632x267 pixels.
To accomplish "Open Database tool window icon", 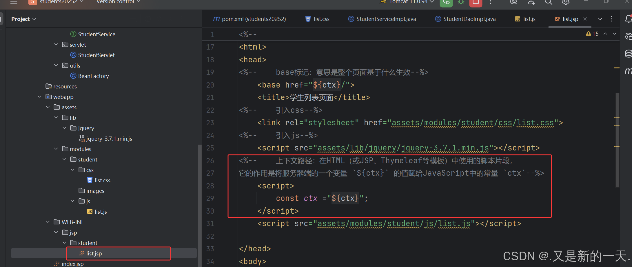I will pyautogui.click(x=628, y=54).
